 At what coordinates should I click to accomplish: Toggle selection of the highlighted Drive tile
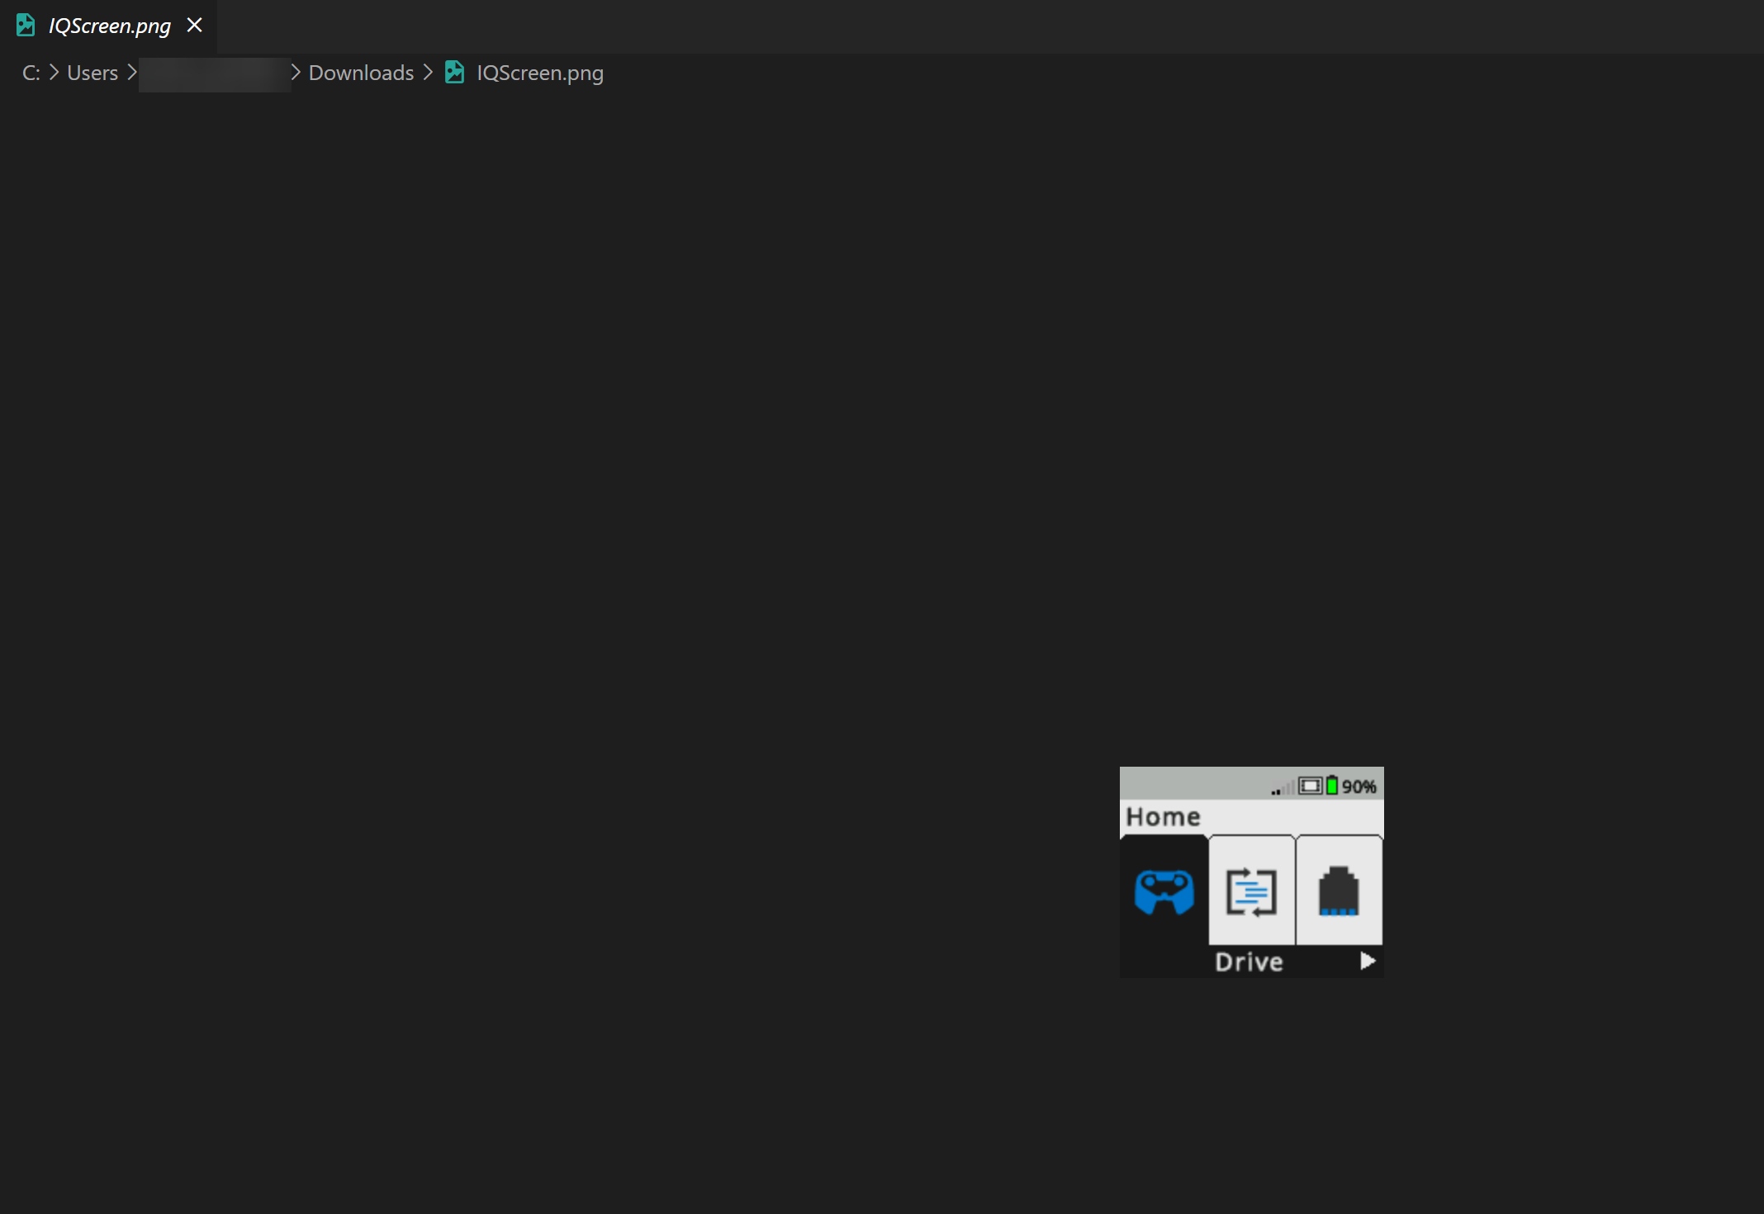1165,893
